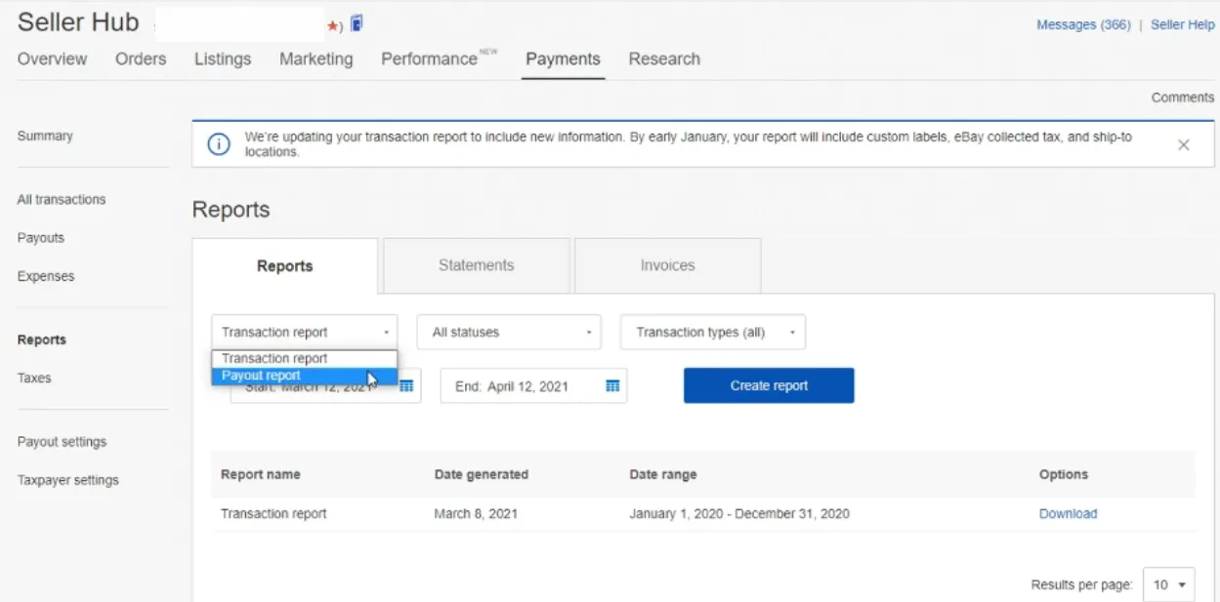Image resolution: width=1220 pixels, height=602 pixels.
Task: Open the Marketing navigation tab
Action: coord(316,59)
